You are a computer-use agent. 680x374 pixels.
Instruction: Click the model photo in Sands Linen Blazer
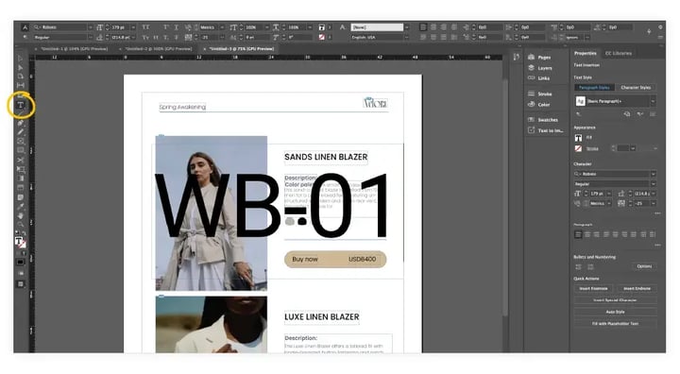coord(212,213)
